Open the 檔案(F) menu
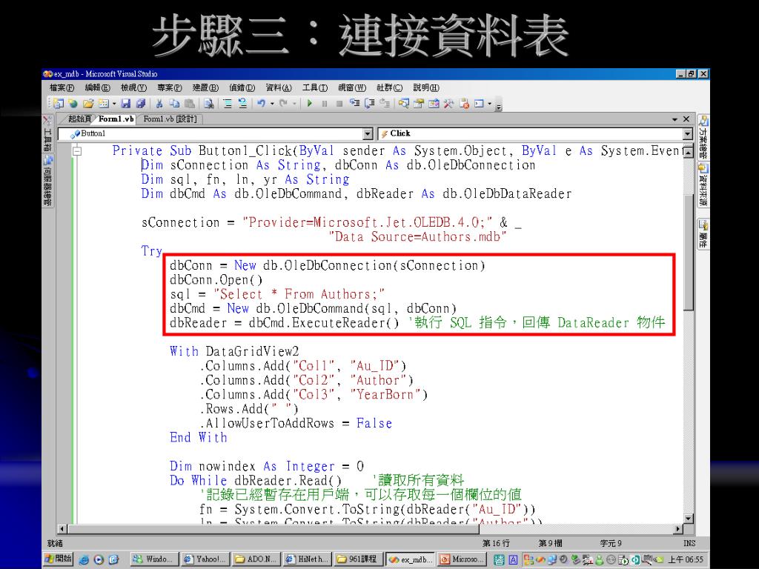 tap(62, 87)
